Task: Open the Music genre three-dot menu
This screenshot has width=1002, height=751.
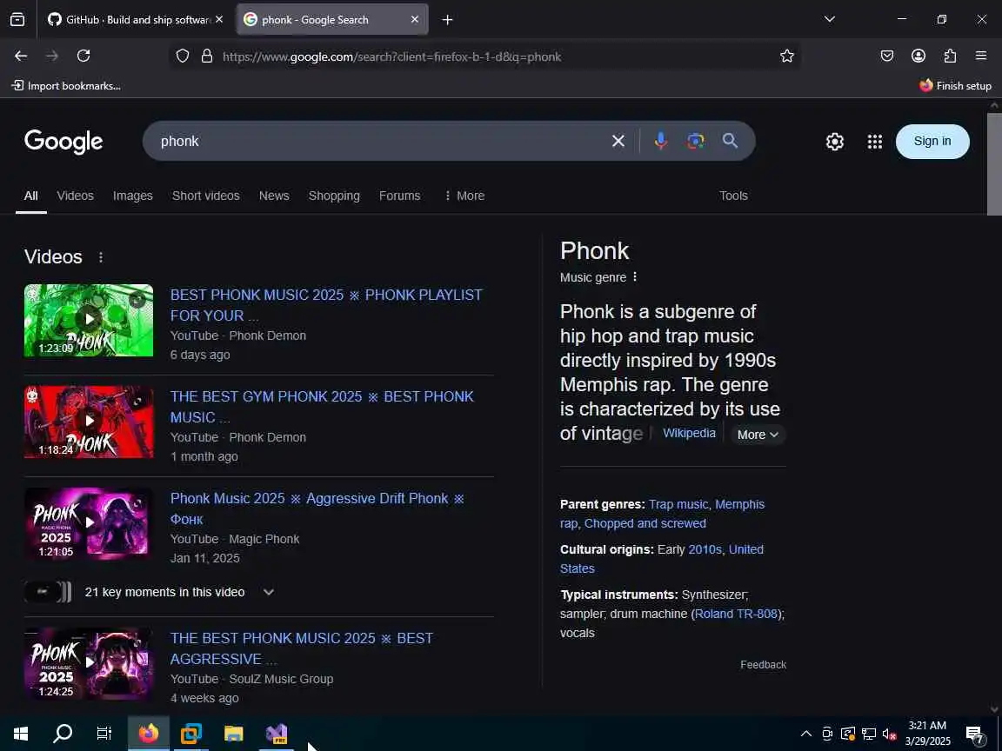Action: (x=635, y=277)
